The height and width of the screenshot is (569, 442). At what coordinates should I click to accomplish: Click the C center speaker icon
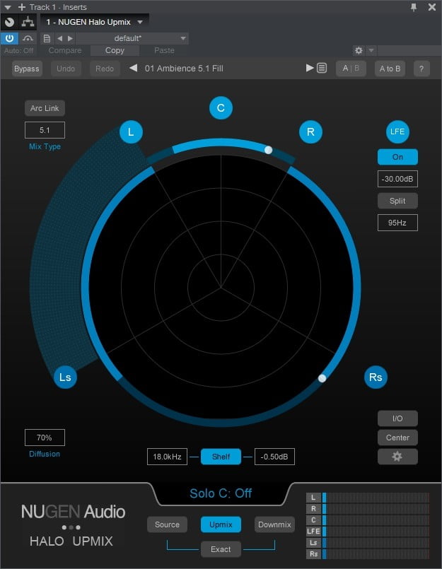(x=221, y=107)
